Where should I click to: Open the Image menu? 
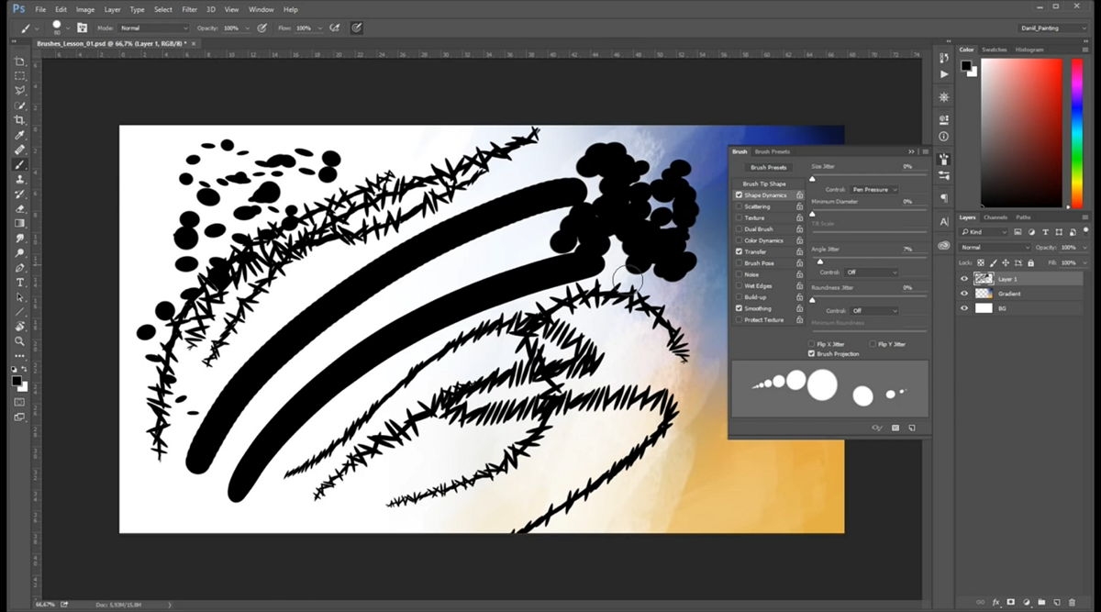[x=85, y=9]
